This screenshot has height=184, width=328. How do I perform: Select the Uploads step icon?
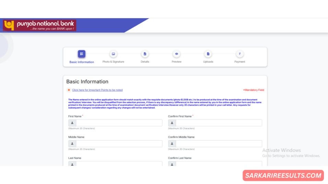click(208, 54)
